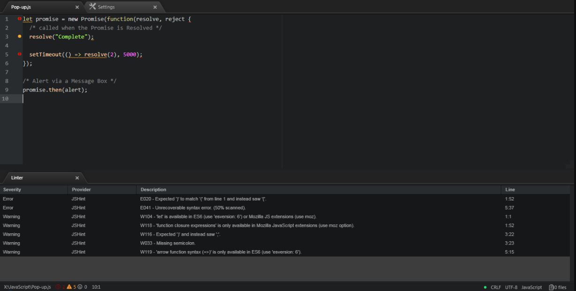Close the Settings tab
The image size is (576, 291).
[x=155, y=7]
